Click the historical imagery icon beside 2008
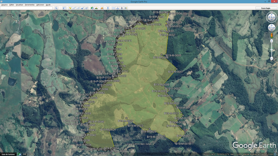Image resolution: width=278 pixels, height=156 pixels. (x=20, y=154)
